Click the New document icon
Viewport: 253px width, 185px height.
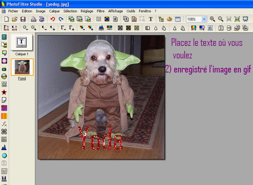click(x=6, y=19)
